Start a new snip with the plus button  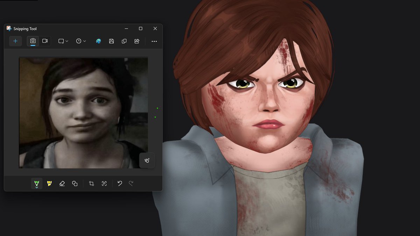(x=15, y=41)
